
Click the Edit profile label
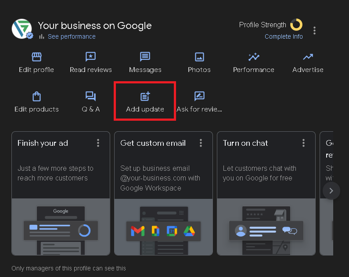36,70
